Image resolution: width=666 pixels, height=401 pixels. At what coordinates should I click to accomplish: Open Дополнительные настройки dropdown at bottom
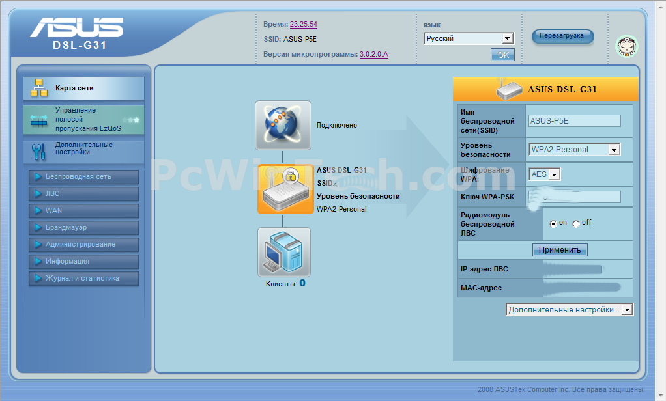tap(570, 310)
